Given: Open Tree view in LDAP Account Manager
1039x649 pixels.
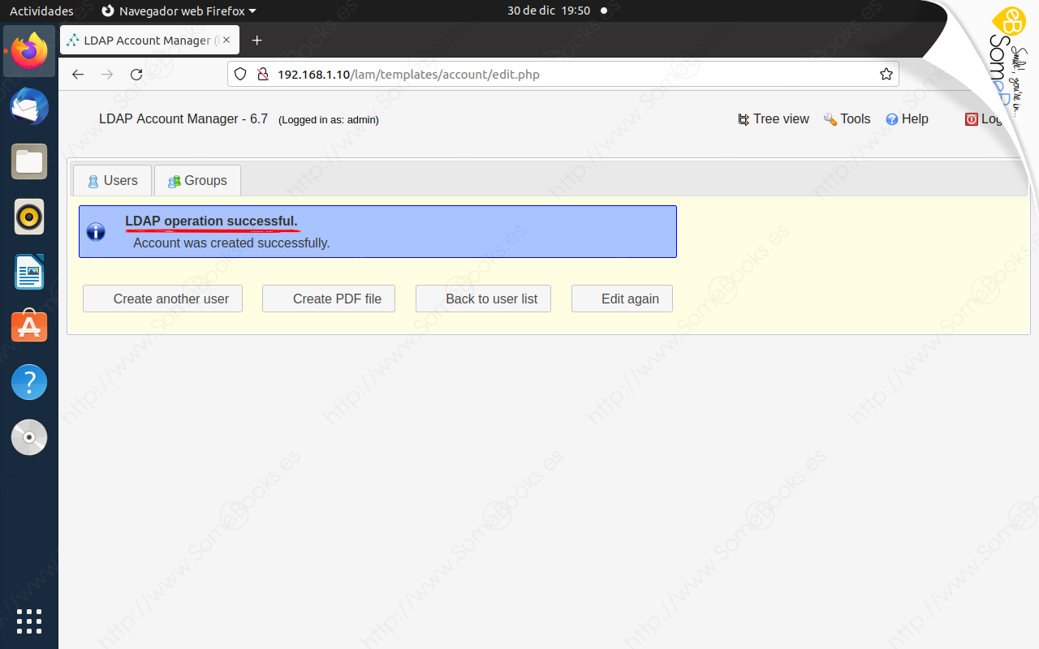Looking at the screenshot, I should click(x=773, y=118).
